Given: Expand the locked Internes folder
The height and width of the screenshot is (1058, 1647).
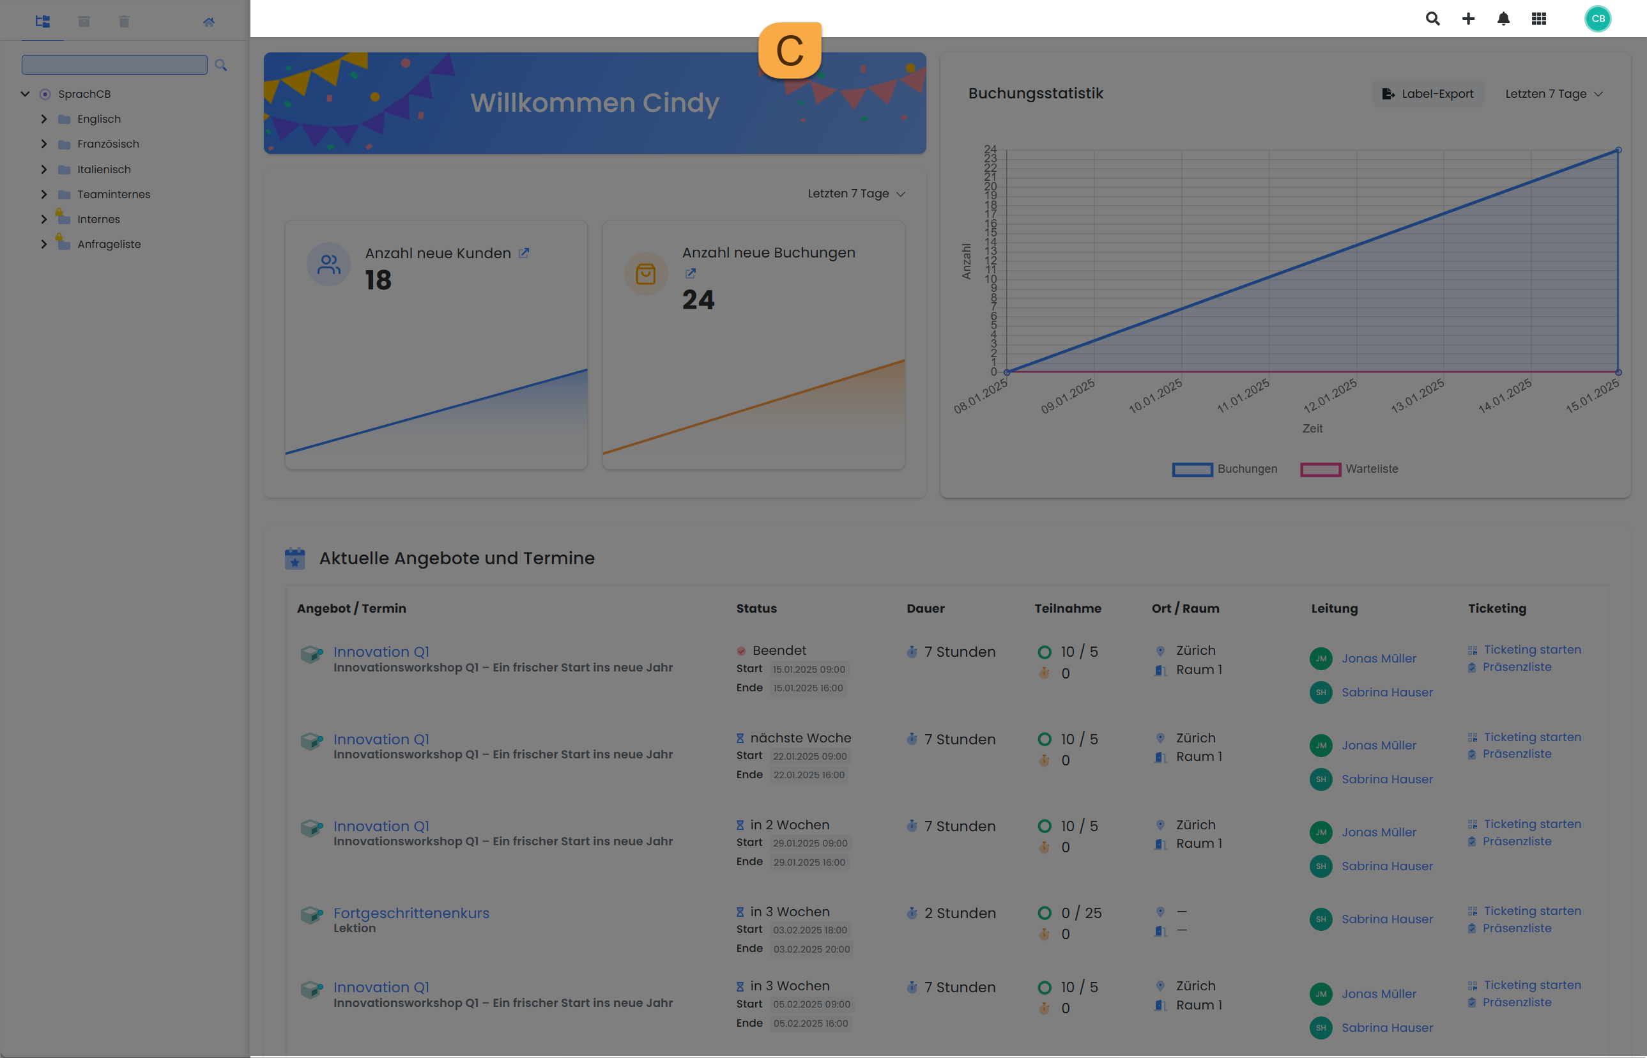Looking at the screenshot, I should coord(44,218).
